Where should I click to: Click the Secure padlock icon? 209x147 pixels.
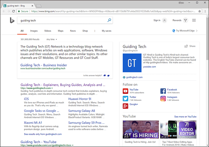[x=19, y=11]
